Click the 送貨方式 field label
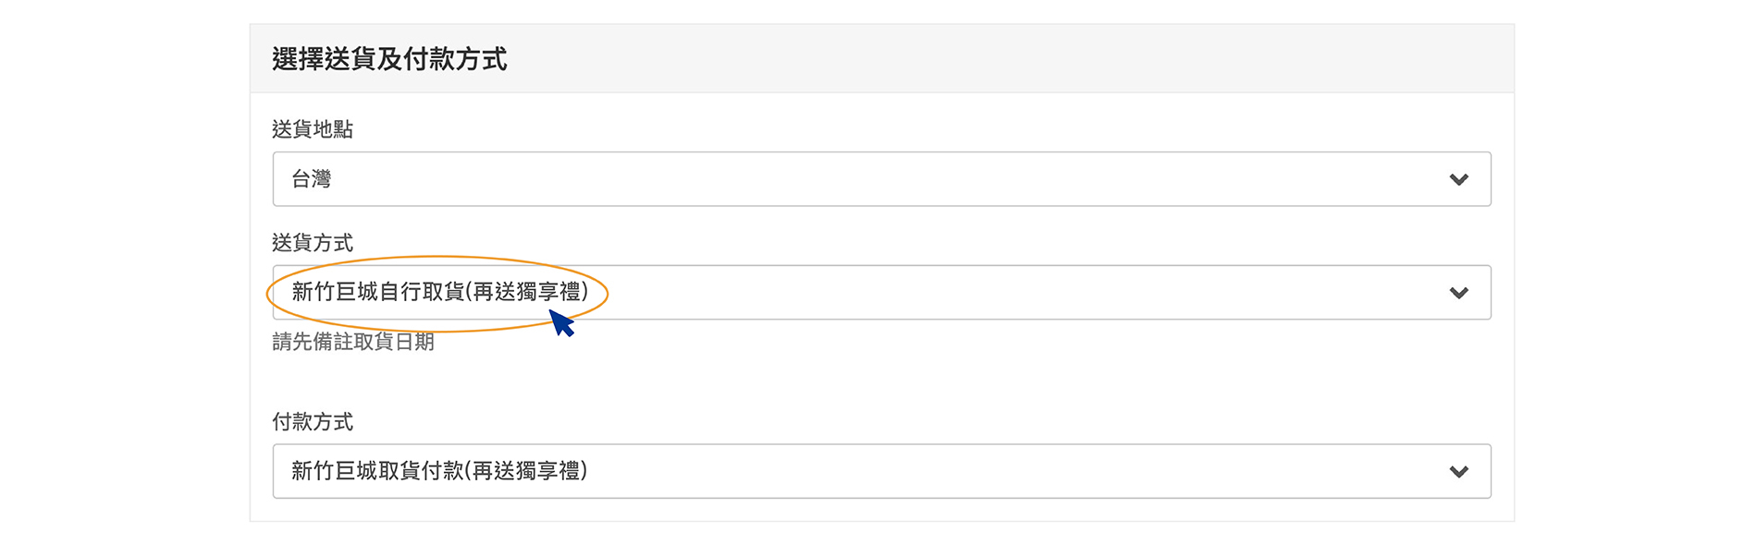The image size is (1757, 544). (x=313, y=243)
